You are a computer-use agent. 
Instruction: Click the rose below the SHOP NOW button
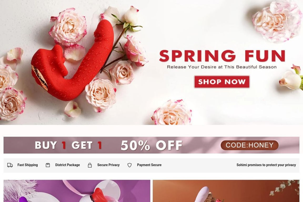tap(171, 113)
